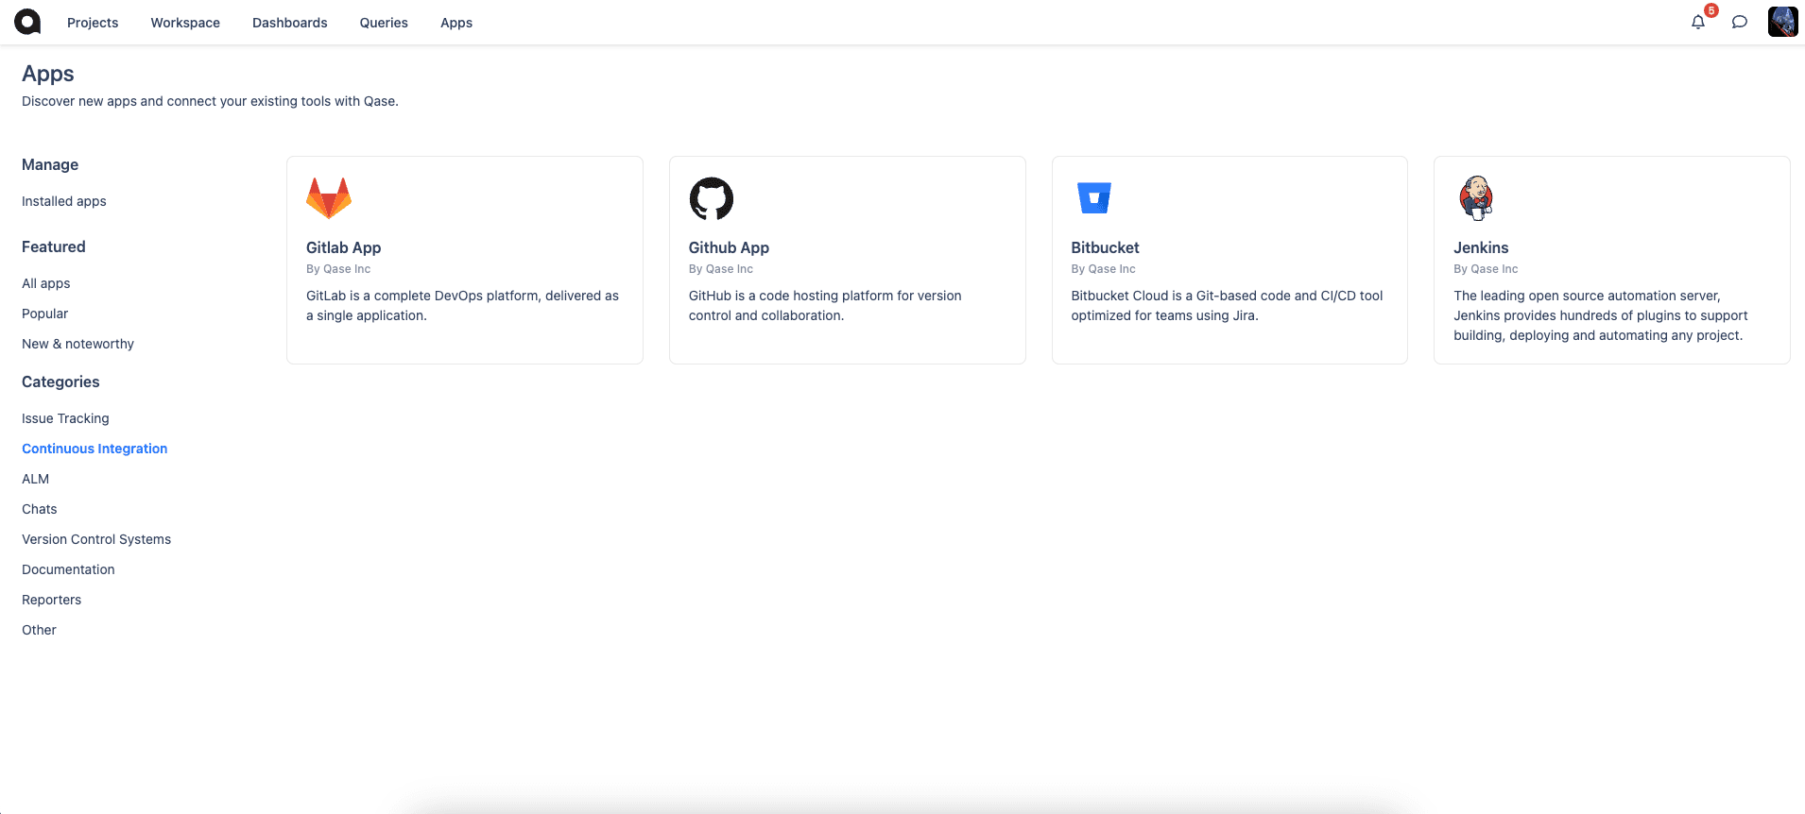Screen dimensions: 1805x814
Task: Click 'By Qase Inc' under Github App
Action: point(721,269)
